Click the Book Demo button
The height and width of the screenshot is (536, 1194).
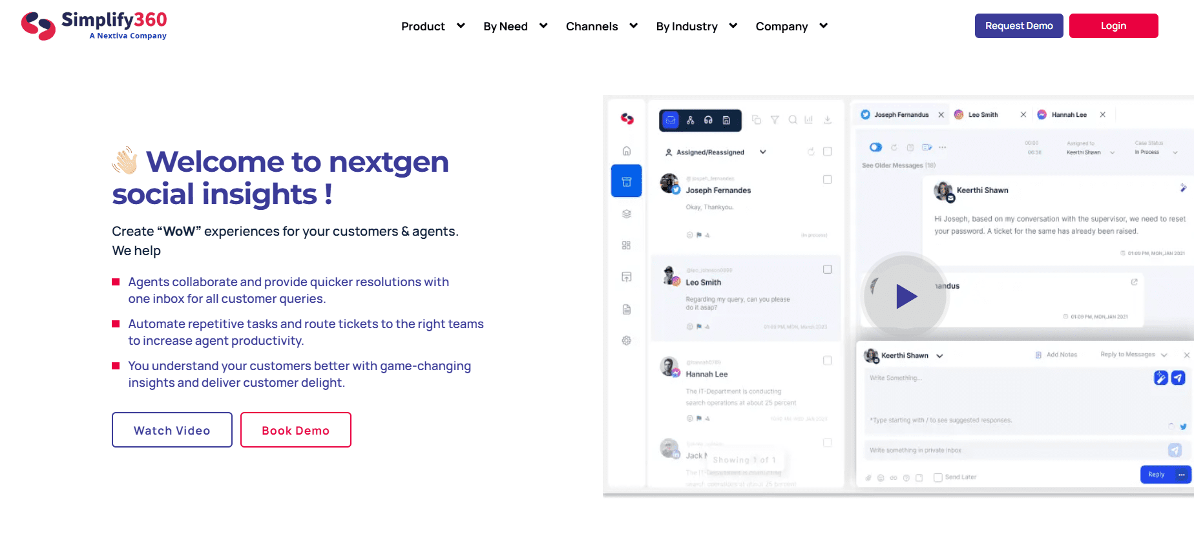coord(295,429)
